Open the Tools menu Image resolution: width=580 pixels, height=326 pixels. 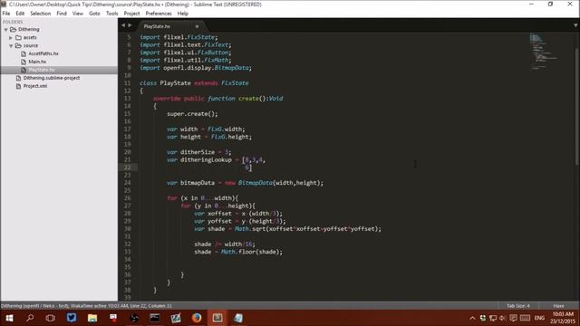[111, 14]
